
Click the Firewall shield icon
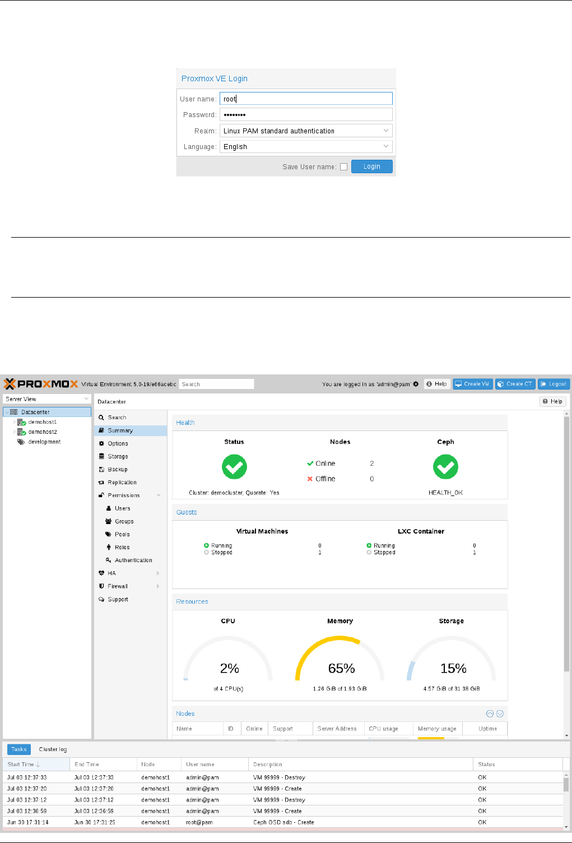coord(101,586)
